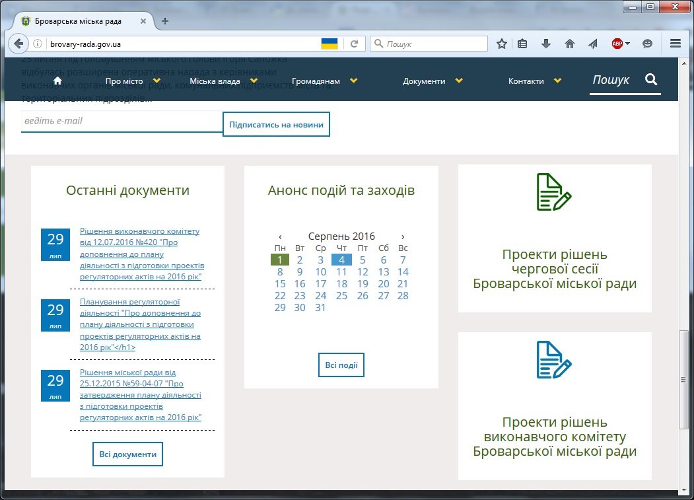Go to browser home page icon
The width and height of the screenshot is (694, 500).
570,44
